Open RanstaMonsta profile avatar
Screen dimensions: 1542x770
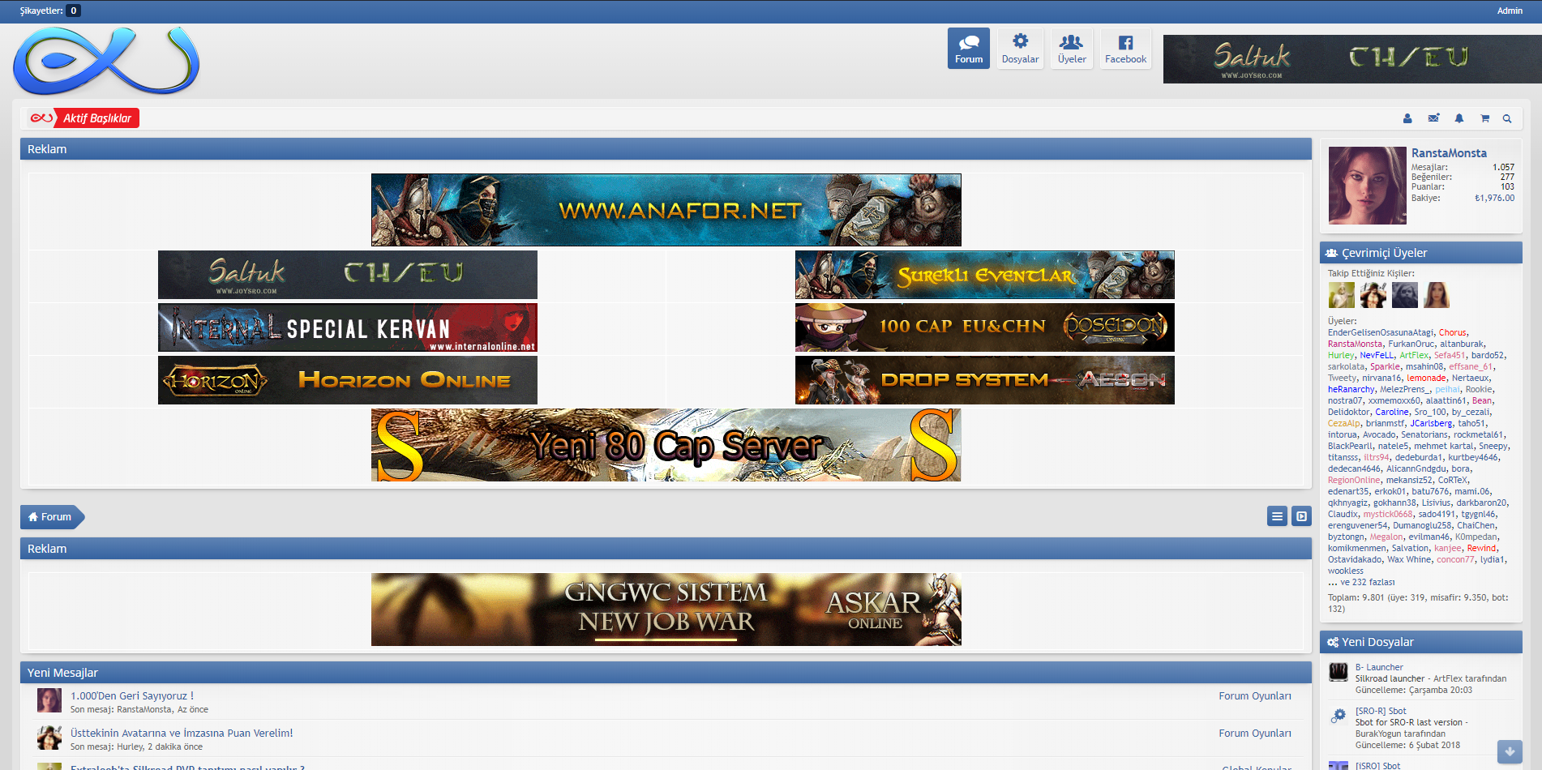tap(1368, 186)
